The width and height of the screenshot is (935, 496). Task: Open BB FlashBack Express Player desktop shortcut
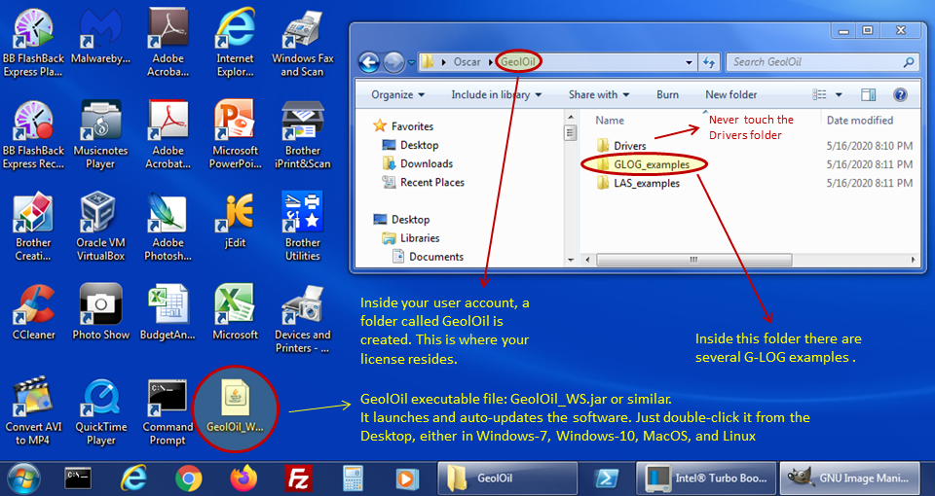tap(33, 44)
